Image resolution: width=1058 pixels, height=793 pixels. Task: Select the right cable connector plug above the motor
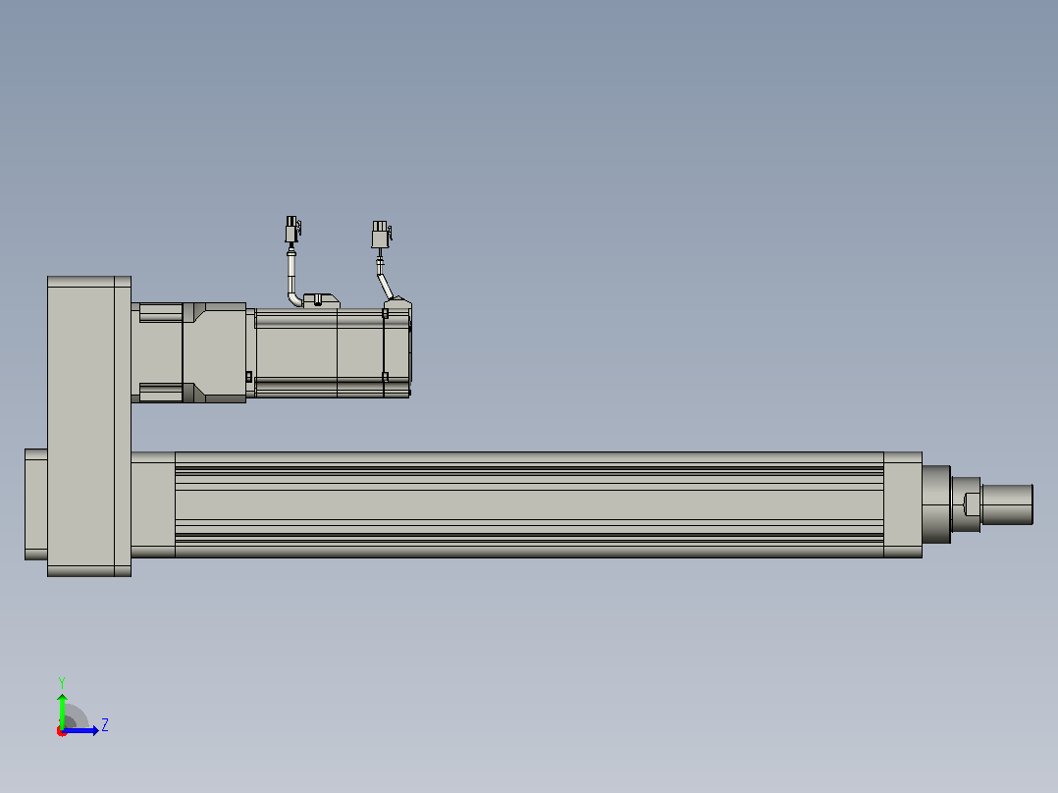(x=381, y=235)
